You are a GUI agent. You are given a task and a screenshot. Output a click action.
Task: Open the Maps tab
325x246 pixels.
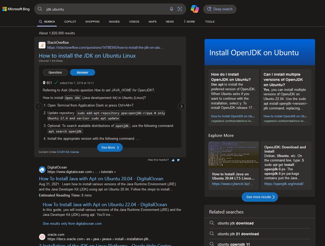tap(152, 21)
